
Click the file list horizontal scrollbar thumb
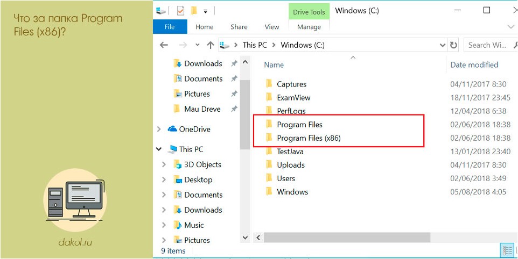tap(347, 238)
